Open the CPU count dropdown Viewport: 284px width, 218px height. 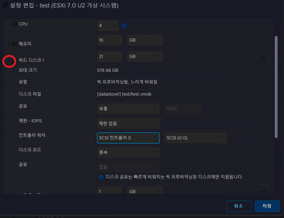point(108,25)
